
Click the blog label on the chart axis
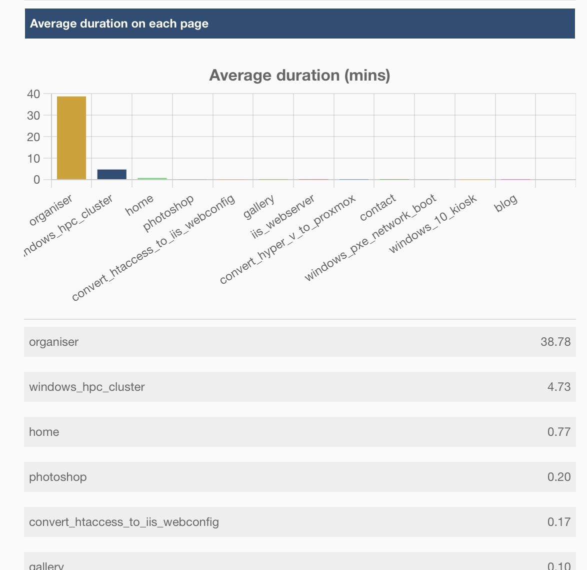(x=506, y=202)
